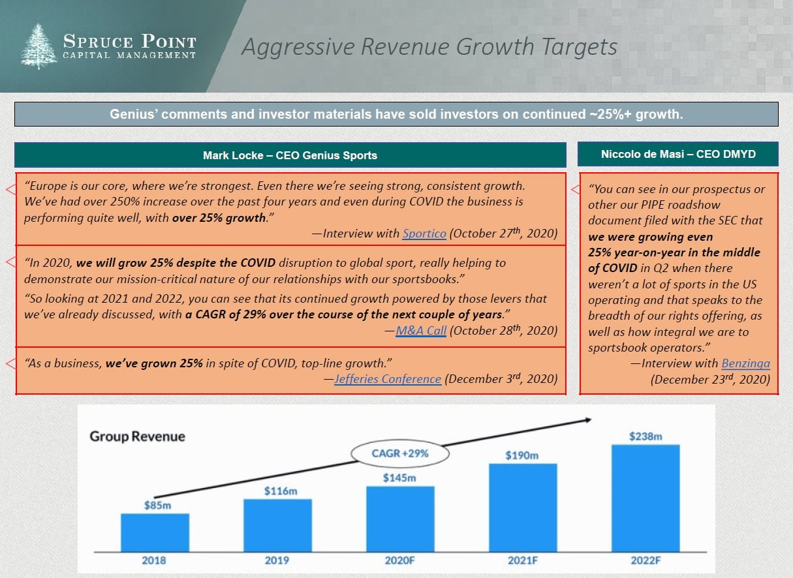Click the red triangle beside the M&A Call quote

[x=10, y=262]
